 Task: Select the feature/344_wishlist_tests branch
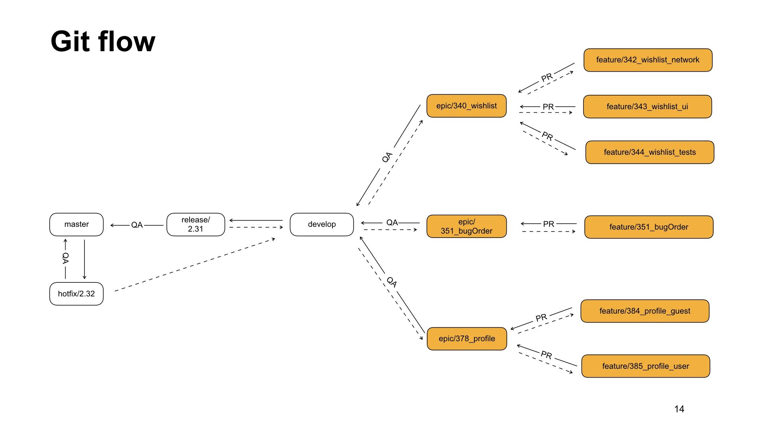click(656, 152)
